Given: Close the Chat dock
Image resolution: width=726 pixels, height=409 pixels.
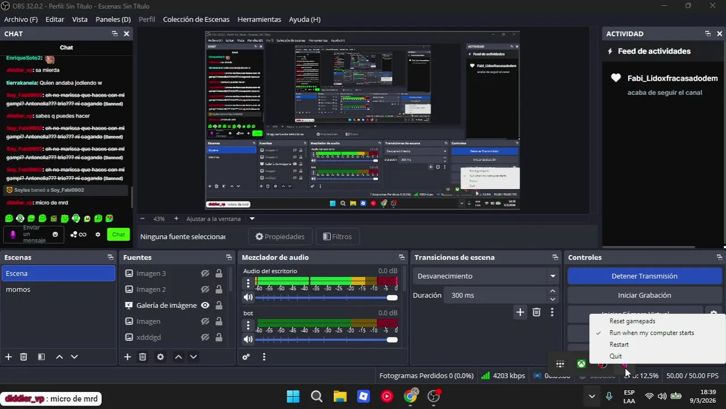Looking at the screenshot, I should [126, 34].
